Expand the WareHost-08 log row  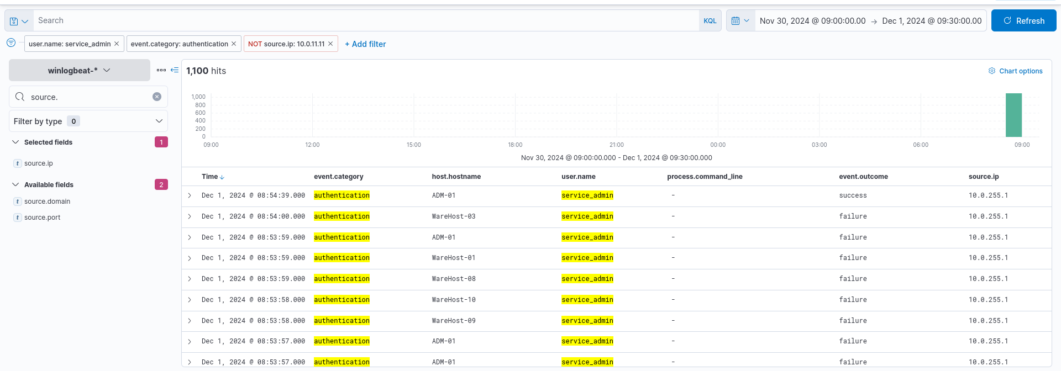[190, 279]
